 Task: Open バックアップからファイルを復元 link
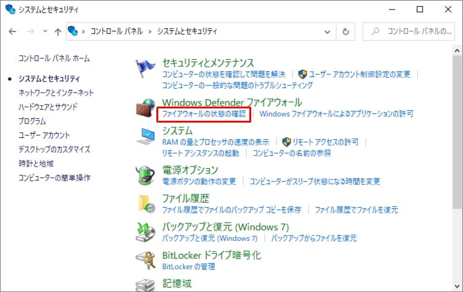(x=314, y=238)
